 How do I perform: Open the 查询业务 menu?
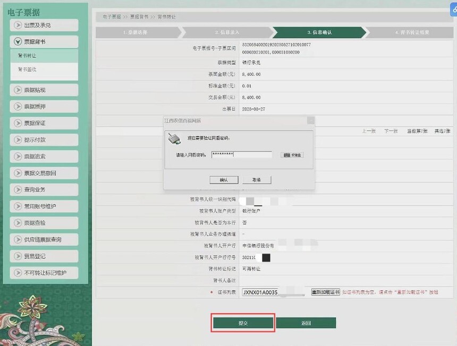(x=44, y=189)
